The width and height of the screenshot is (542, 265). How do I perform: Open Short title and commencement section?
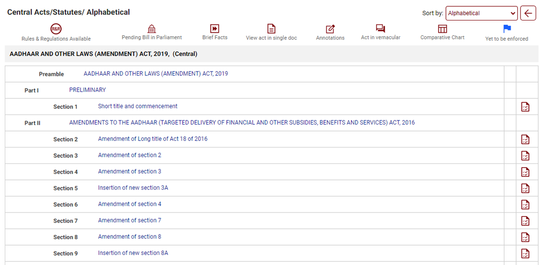tap(138, 106)
